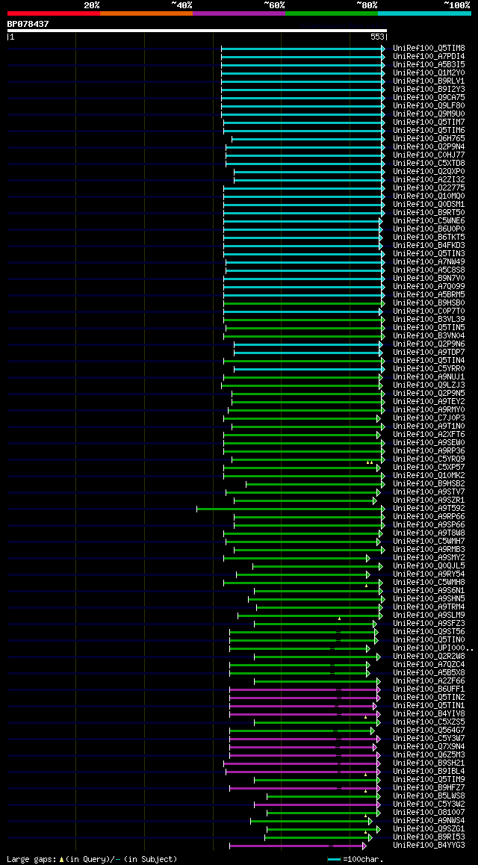Select the UniRef100_Q6H765 label
Screen dimensions: 478x865
pyautogui.click(x=429, y=138)
